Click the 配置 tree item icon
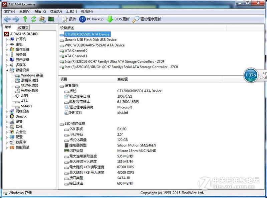The width and height of the screenshot is (267, 198). [12, 137]
